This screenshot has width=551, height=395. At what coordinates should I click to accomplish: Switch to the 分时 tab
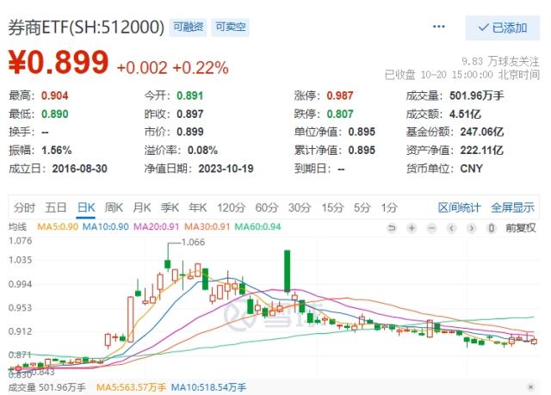click(24, 207)
